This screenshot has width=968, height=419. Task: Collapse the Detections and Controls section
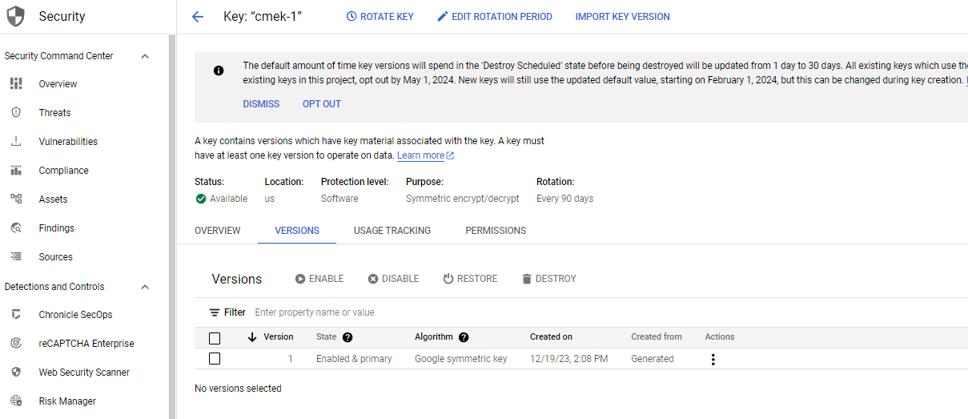(145, 287)
